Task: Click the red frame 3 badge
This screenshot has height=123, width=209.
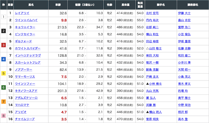Action: coord(4,45)
